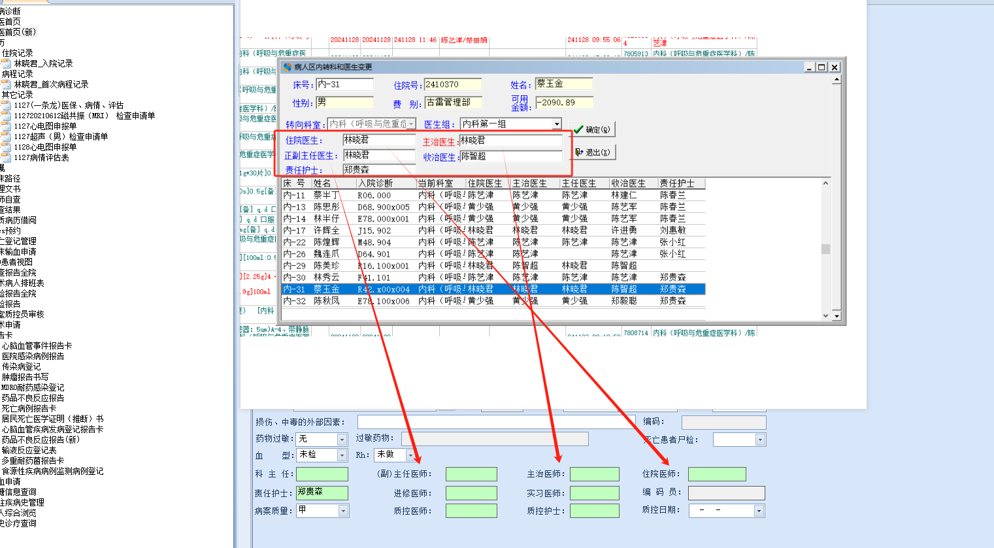
Task: Select table row for bed 内-17
Action: 493,231
